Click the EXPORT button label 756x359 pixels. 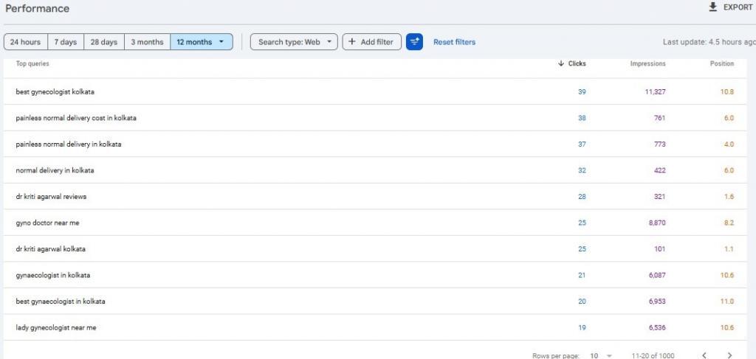(x=738, y=7)
